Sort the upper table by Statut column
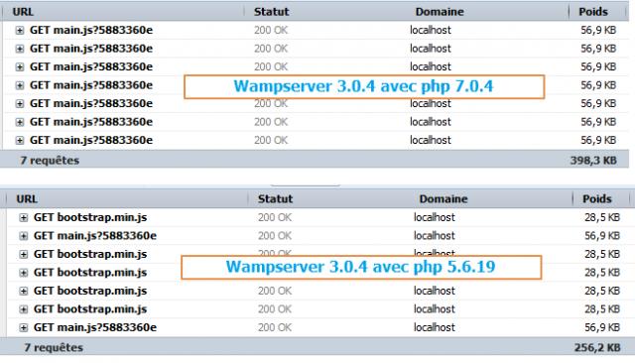 point(271,12)
